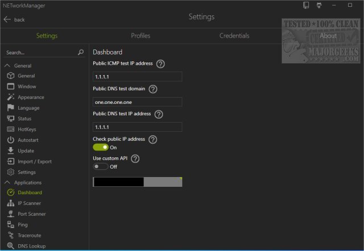Open help for Public DNS test domain
Screen dimensions: 364x251
(x=153, y=89)
